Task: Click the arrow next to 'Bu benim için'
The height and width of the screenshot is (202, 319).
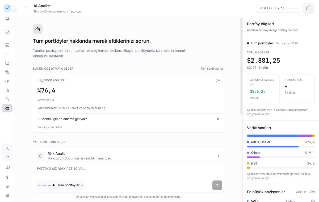Action: [218, 119]
